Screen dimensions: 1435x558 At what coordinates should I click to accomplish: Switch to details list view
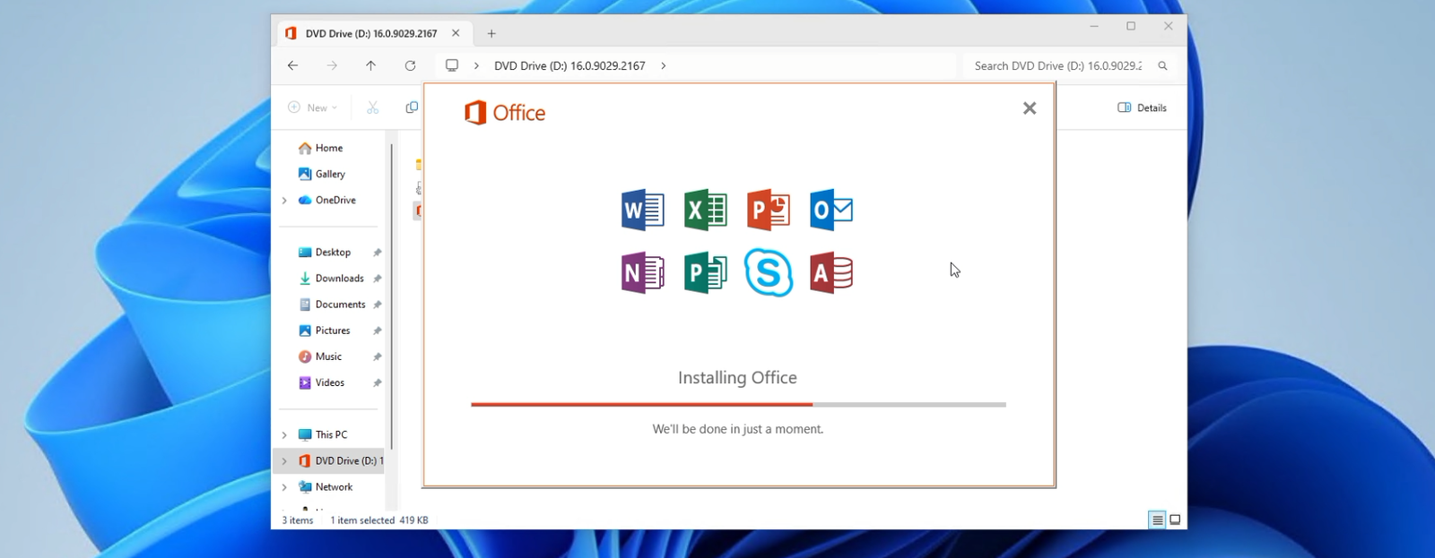pos(1157,519)
